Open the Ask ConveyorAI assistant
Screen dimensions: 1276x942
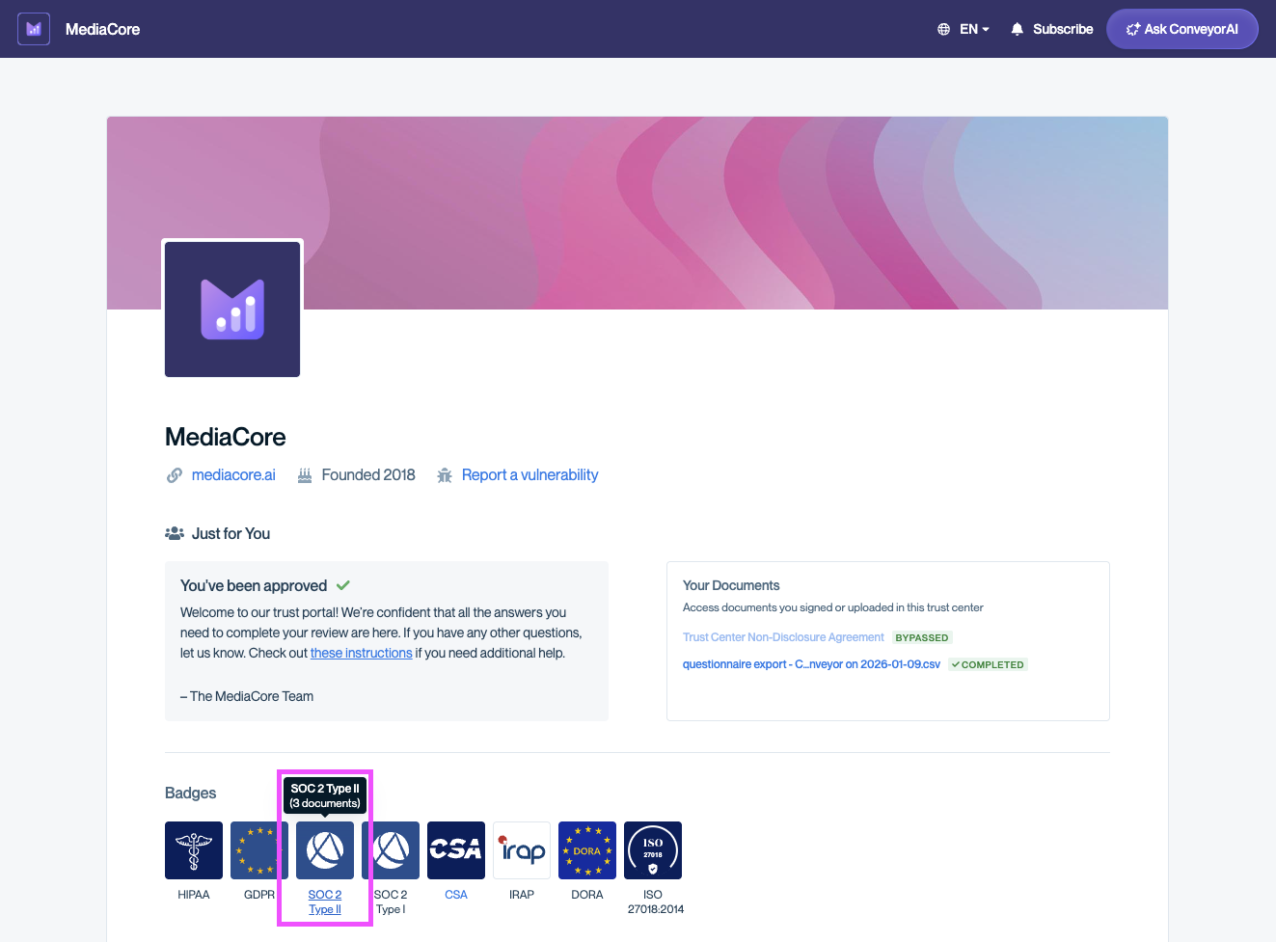[x=1182, y=29]
